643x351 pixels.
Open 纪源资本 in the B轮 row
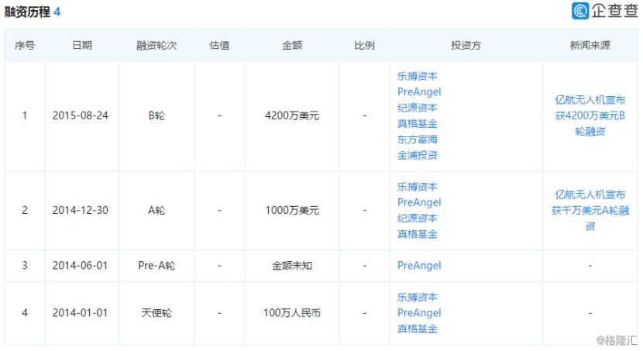point(418,108)
